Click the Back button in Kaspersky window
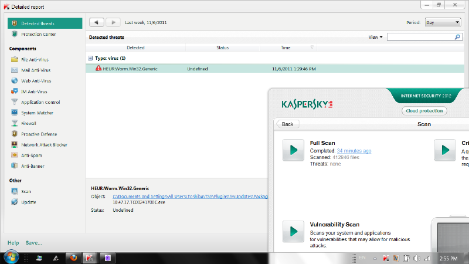The height and width of the screenshot is (264, 469). pyautogui.click(x=287, y=124)
